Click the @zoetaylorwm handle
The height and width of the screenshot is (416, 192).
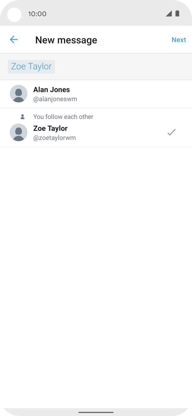[54, 138]
